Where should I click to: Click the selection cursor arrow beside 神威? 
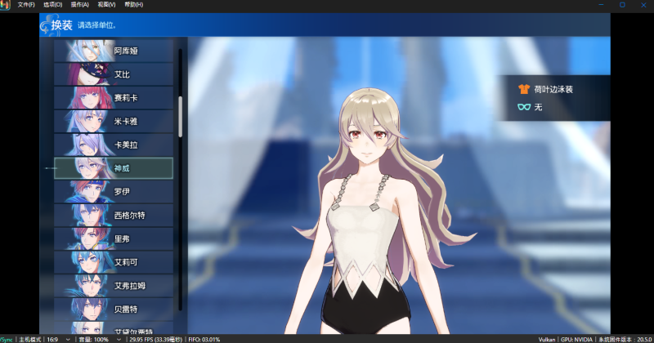pos(51,168)
